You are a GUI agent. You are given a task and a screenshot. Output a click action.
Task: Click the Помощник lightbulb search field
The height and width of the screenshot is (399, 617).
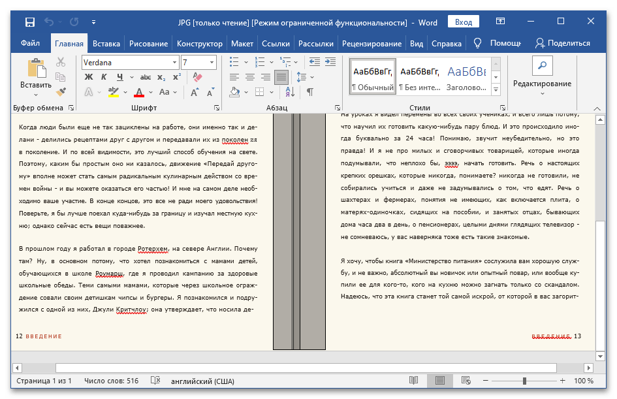(x=498, y=43)
